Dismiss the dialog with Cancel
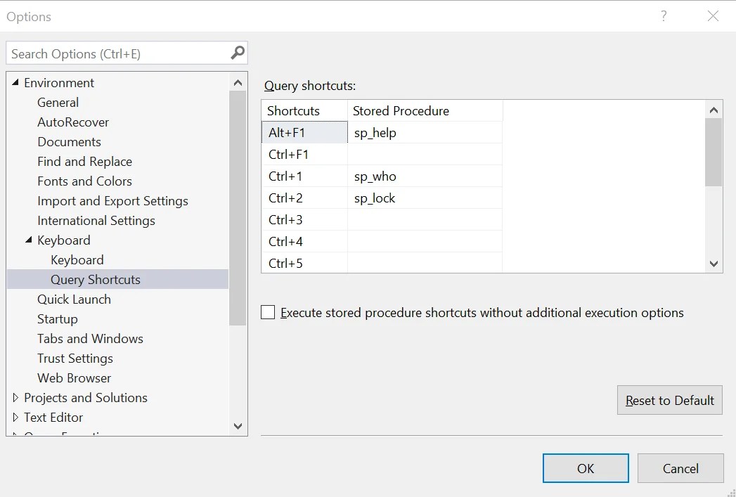 coord(680,467)
